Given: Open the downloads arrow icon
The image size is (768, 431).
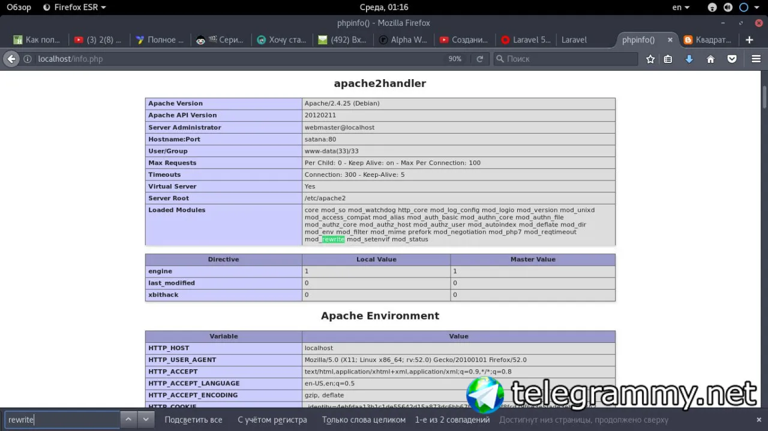Looking at the screenshot, I should pyautogui.click(x=689, y=59).
